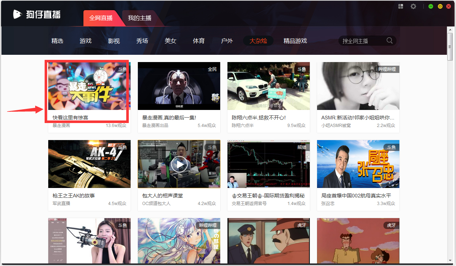Open 陈翔六点半 white car thumbnail
The height and width of the screenshot is (266, 456).
(x=268, y=86)
